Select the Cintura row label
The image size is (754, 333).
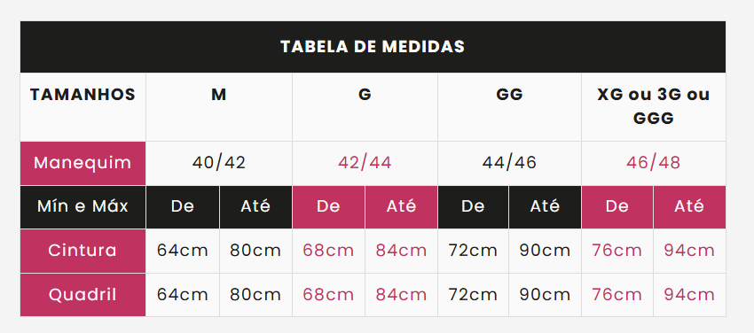[82, 251]
